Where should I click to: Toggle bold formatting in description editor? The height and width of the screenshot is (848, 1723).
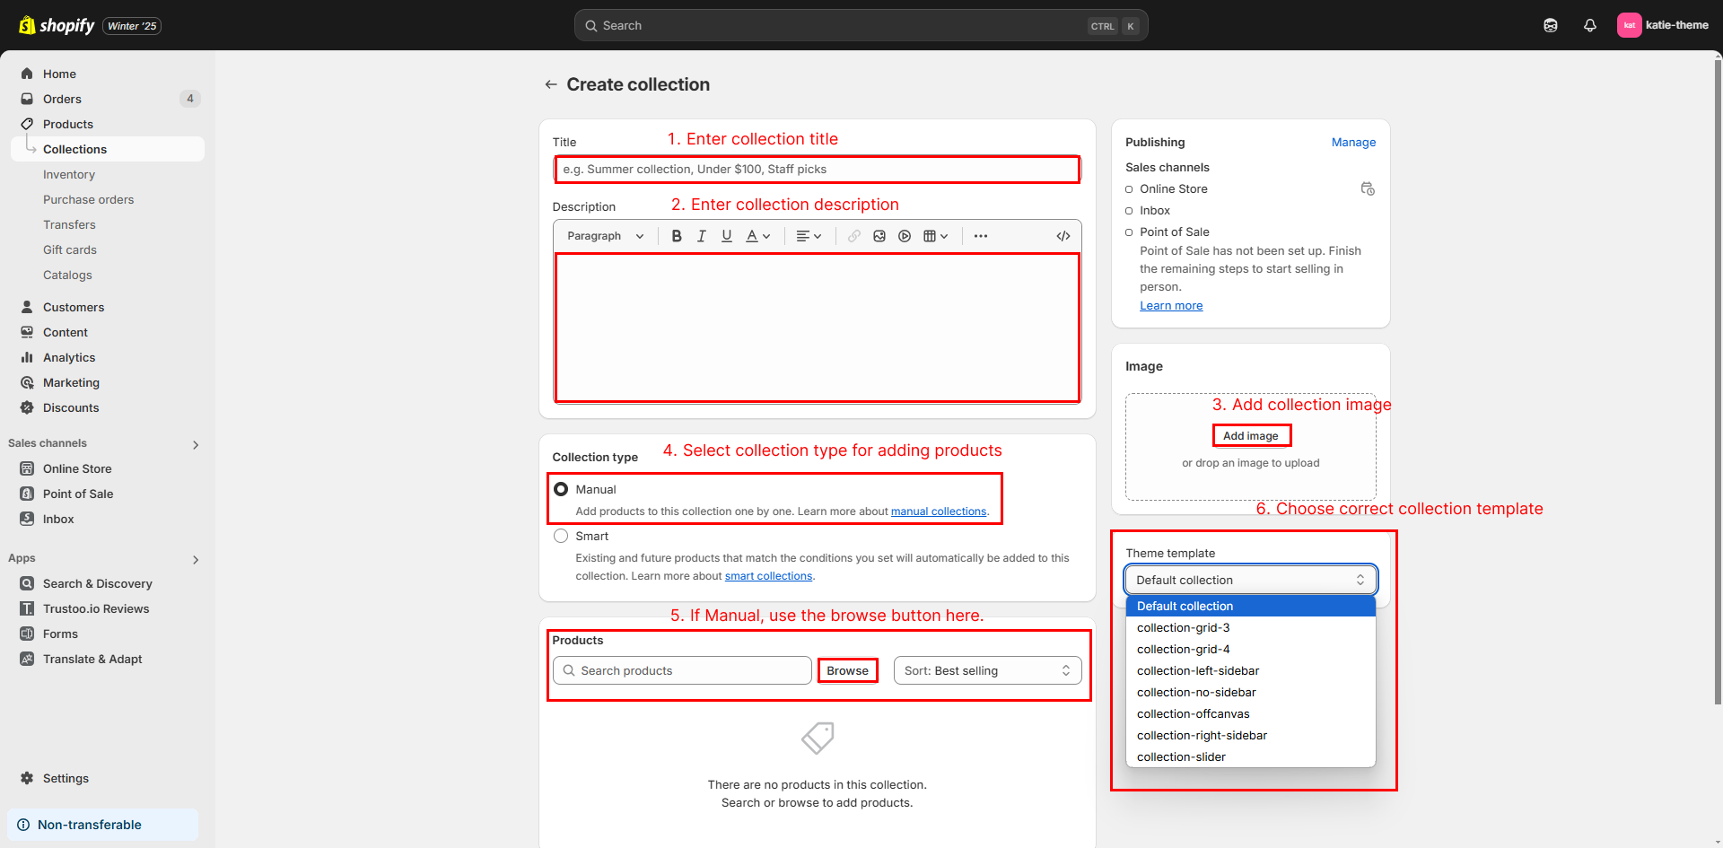coord(677,236)
